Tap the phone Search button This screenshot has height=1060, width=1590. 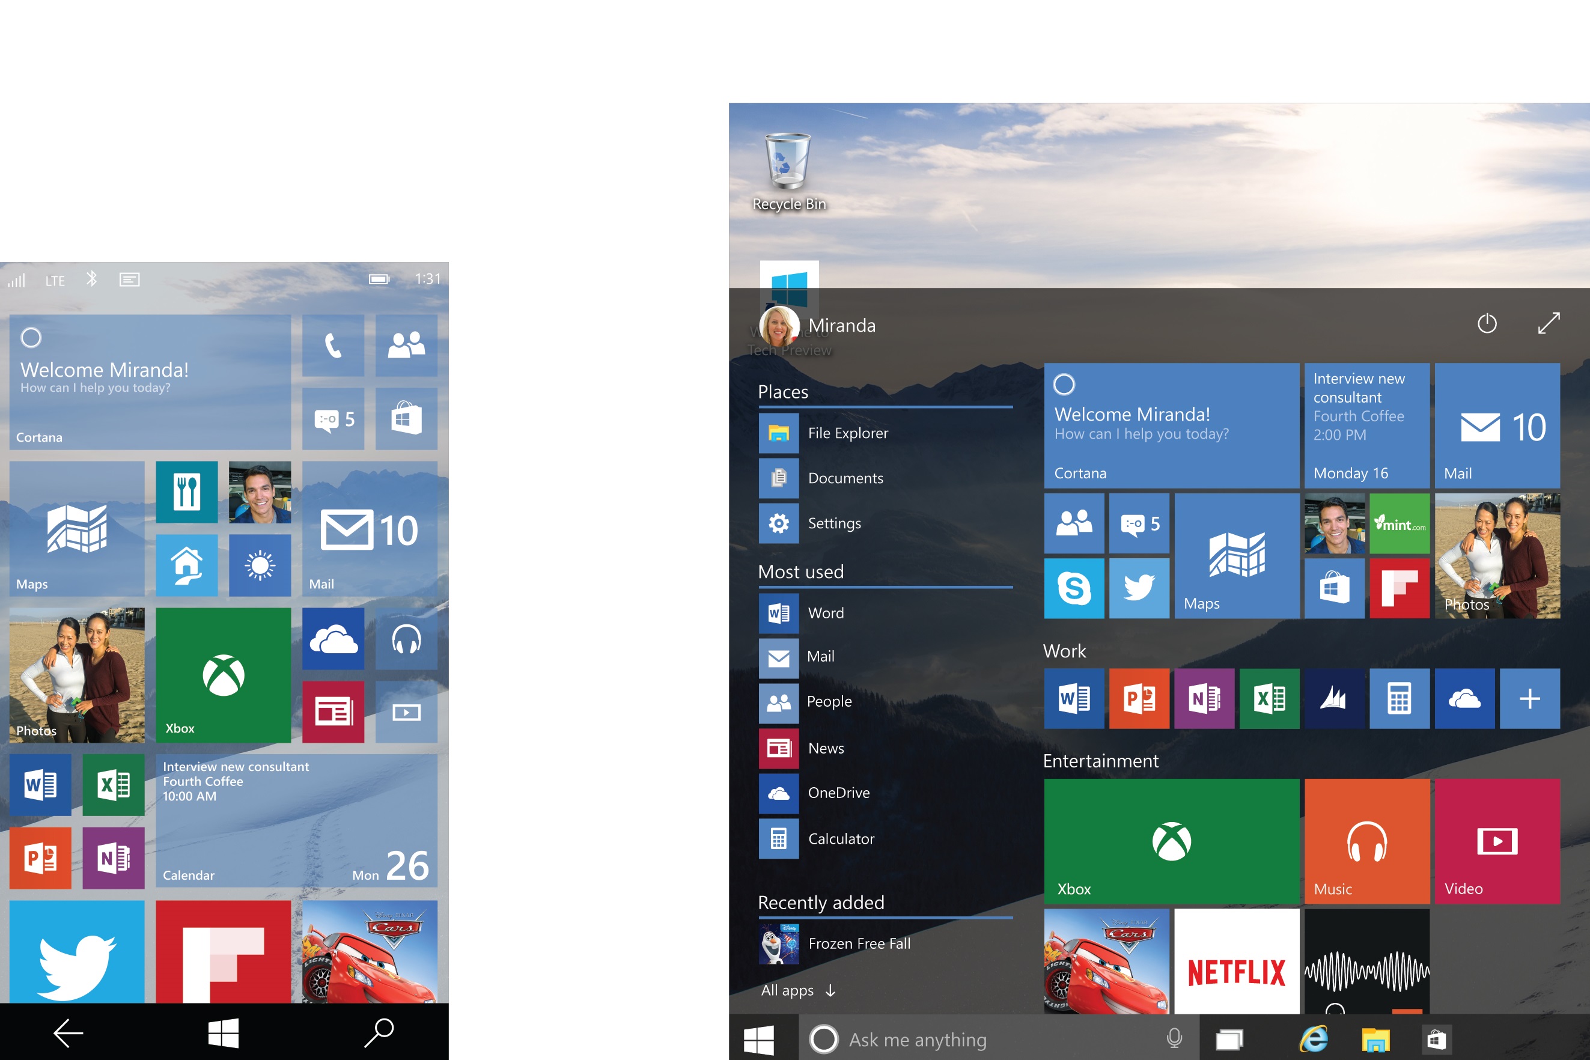click(379, 1033)
